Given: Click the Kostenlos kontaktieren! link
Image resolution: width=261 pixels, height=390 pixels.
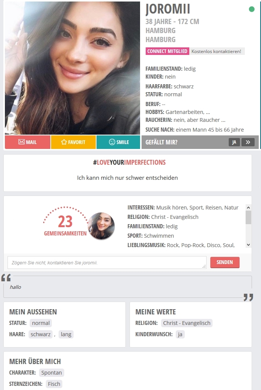Looking at the screenshot, I should [x=216, y=51].
